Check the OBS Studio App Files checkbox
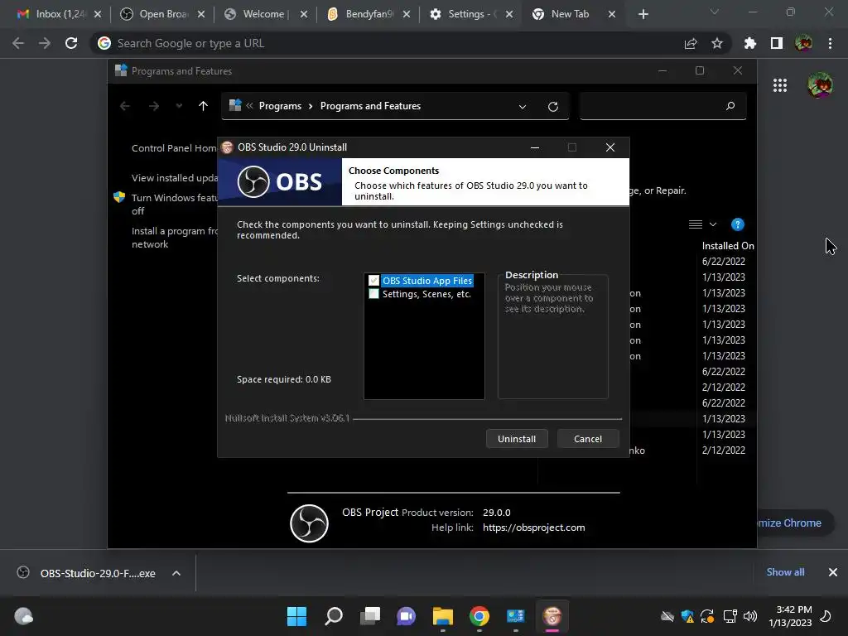This screenshot has width=848, height=636. pyautogui.click(x=373, y=281)
